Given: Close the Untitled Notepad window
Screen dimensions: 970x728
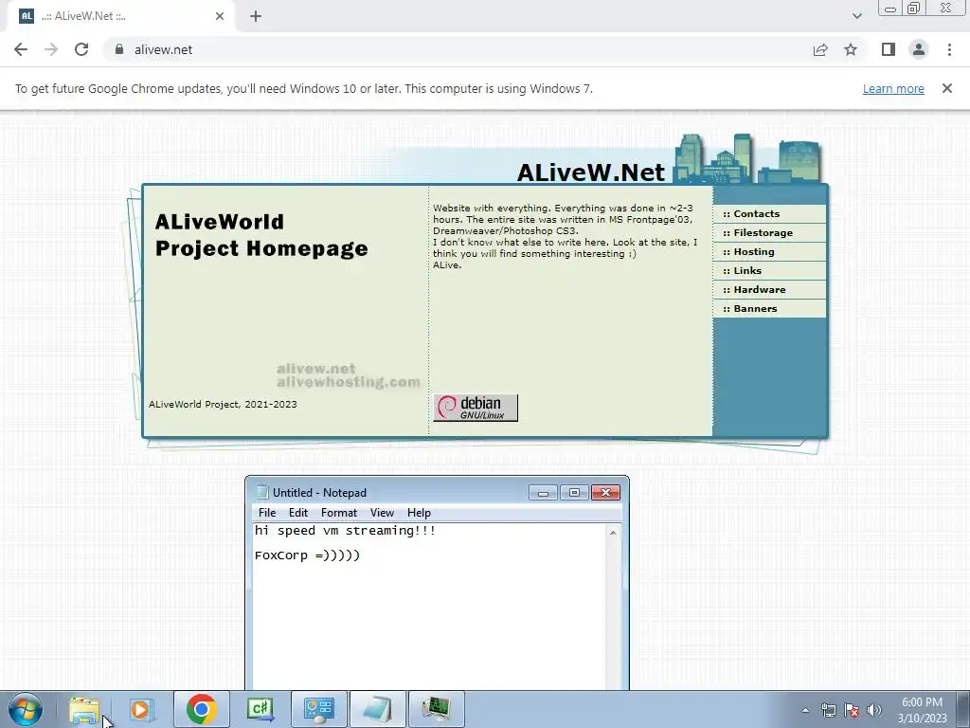Looking at the screenshot, I should coord(605,493).
